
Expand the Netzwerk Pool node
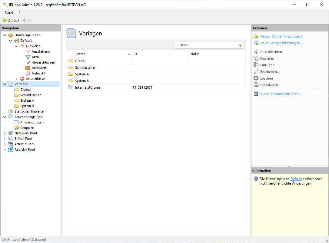(x=5, y=133)
